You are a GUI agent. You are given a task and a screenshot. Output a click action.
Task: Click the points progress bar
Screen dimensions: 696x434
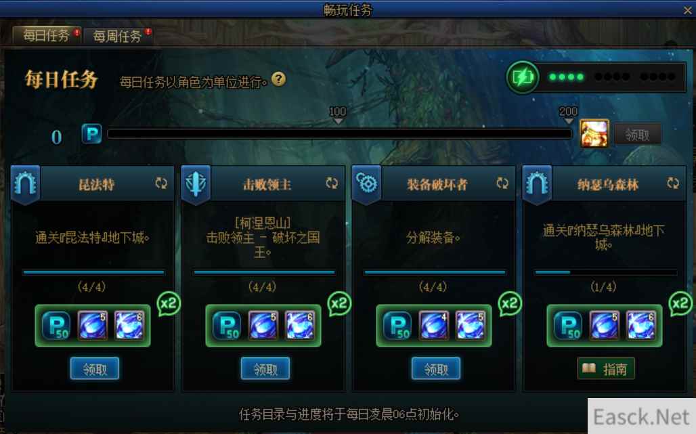pyautogui.click(x=340, y=134)
